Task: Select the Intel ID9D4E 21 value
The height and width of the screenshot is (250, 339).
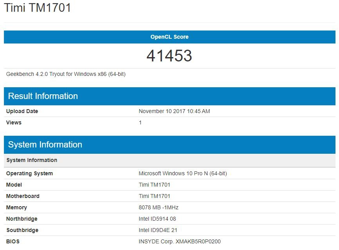Action: [158, 230]
